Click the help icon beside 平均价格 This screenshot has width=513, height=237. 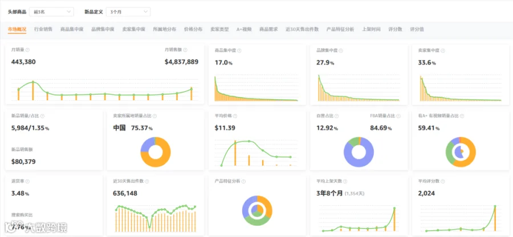click(235, 116)
